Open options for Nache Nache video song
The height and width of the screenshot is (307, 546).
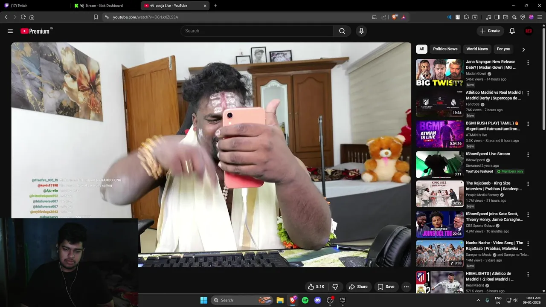point(528,243)
